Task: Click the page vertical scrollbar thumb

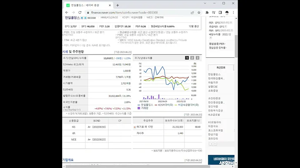Action: 236,46
